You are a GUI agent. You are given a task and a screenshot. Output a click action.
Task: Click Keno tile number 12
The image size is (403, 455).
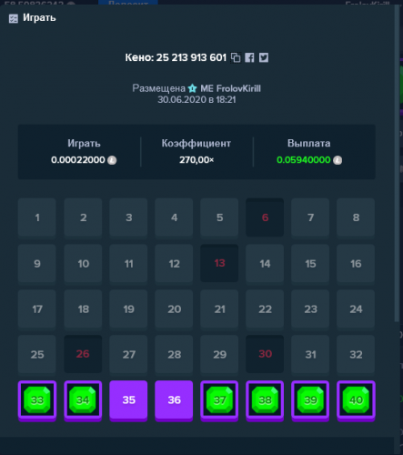coord(174,263)
